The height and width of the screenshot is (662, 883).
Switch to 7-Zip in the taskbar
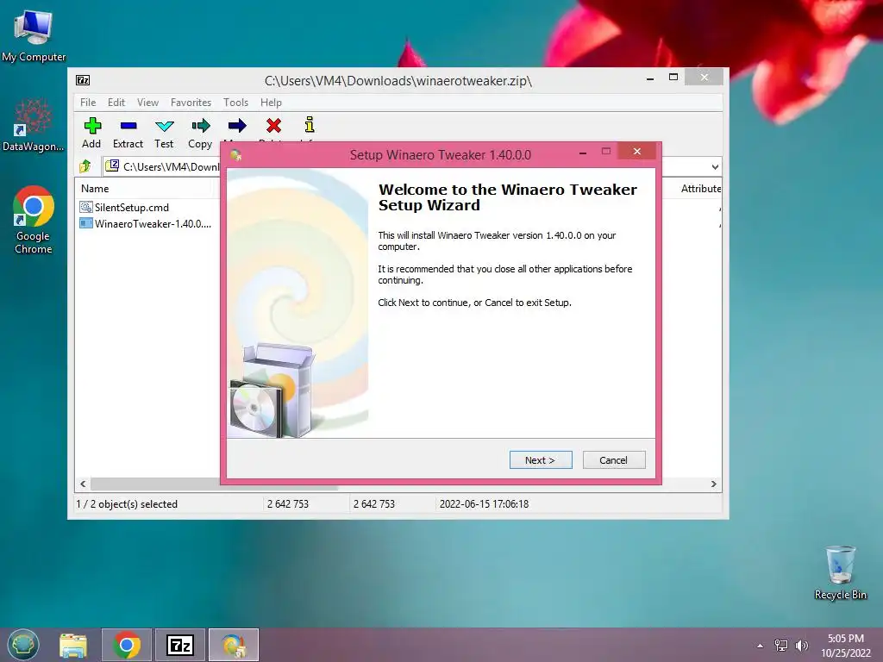180,645
